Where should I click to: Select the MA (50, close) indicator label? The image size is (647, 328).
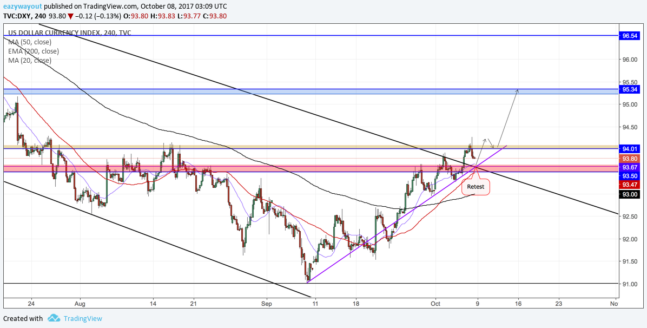(29, 42)
